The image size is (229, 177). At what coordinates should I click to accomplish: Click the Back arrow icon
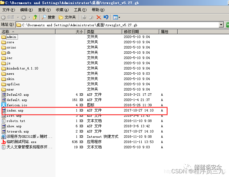tap(3, 17)
